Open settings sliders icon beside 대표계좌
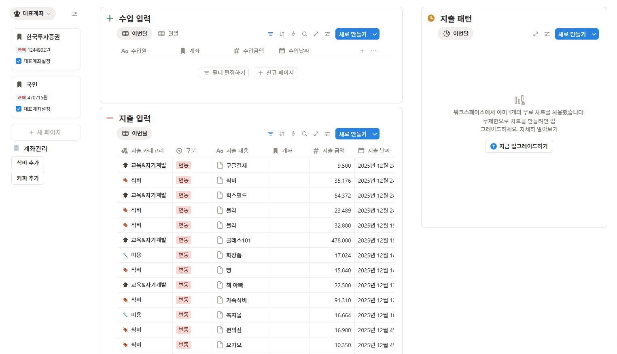 [x=75, y=14]
